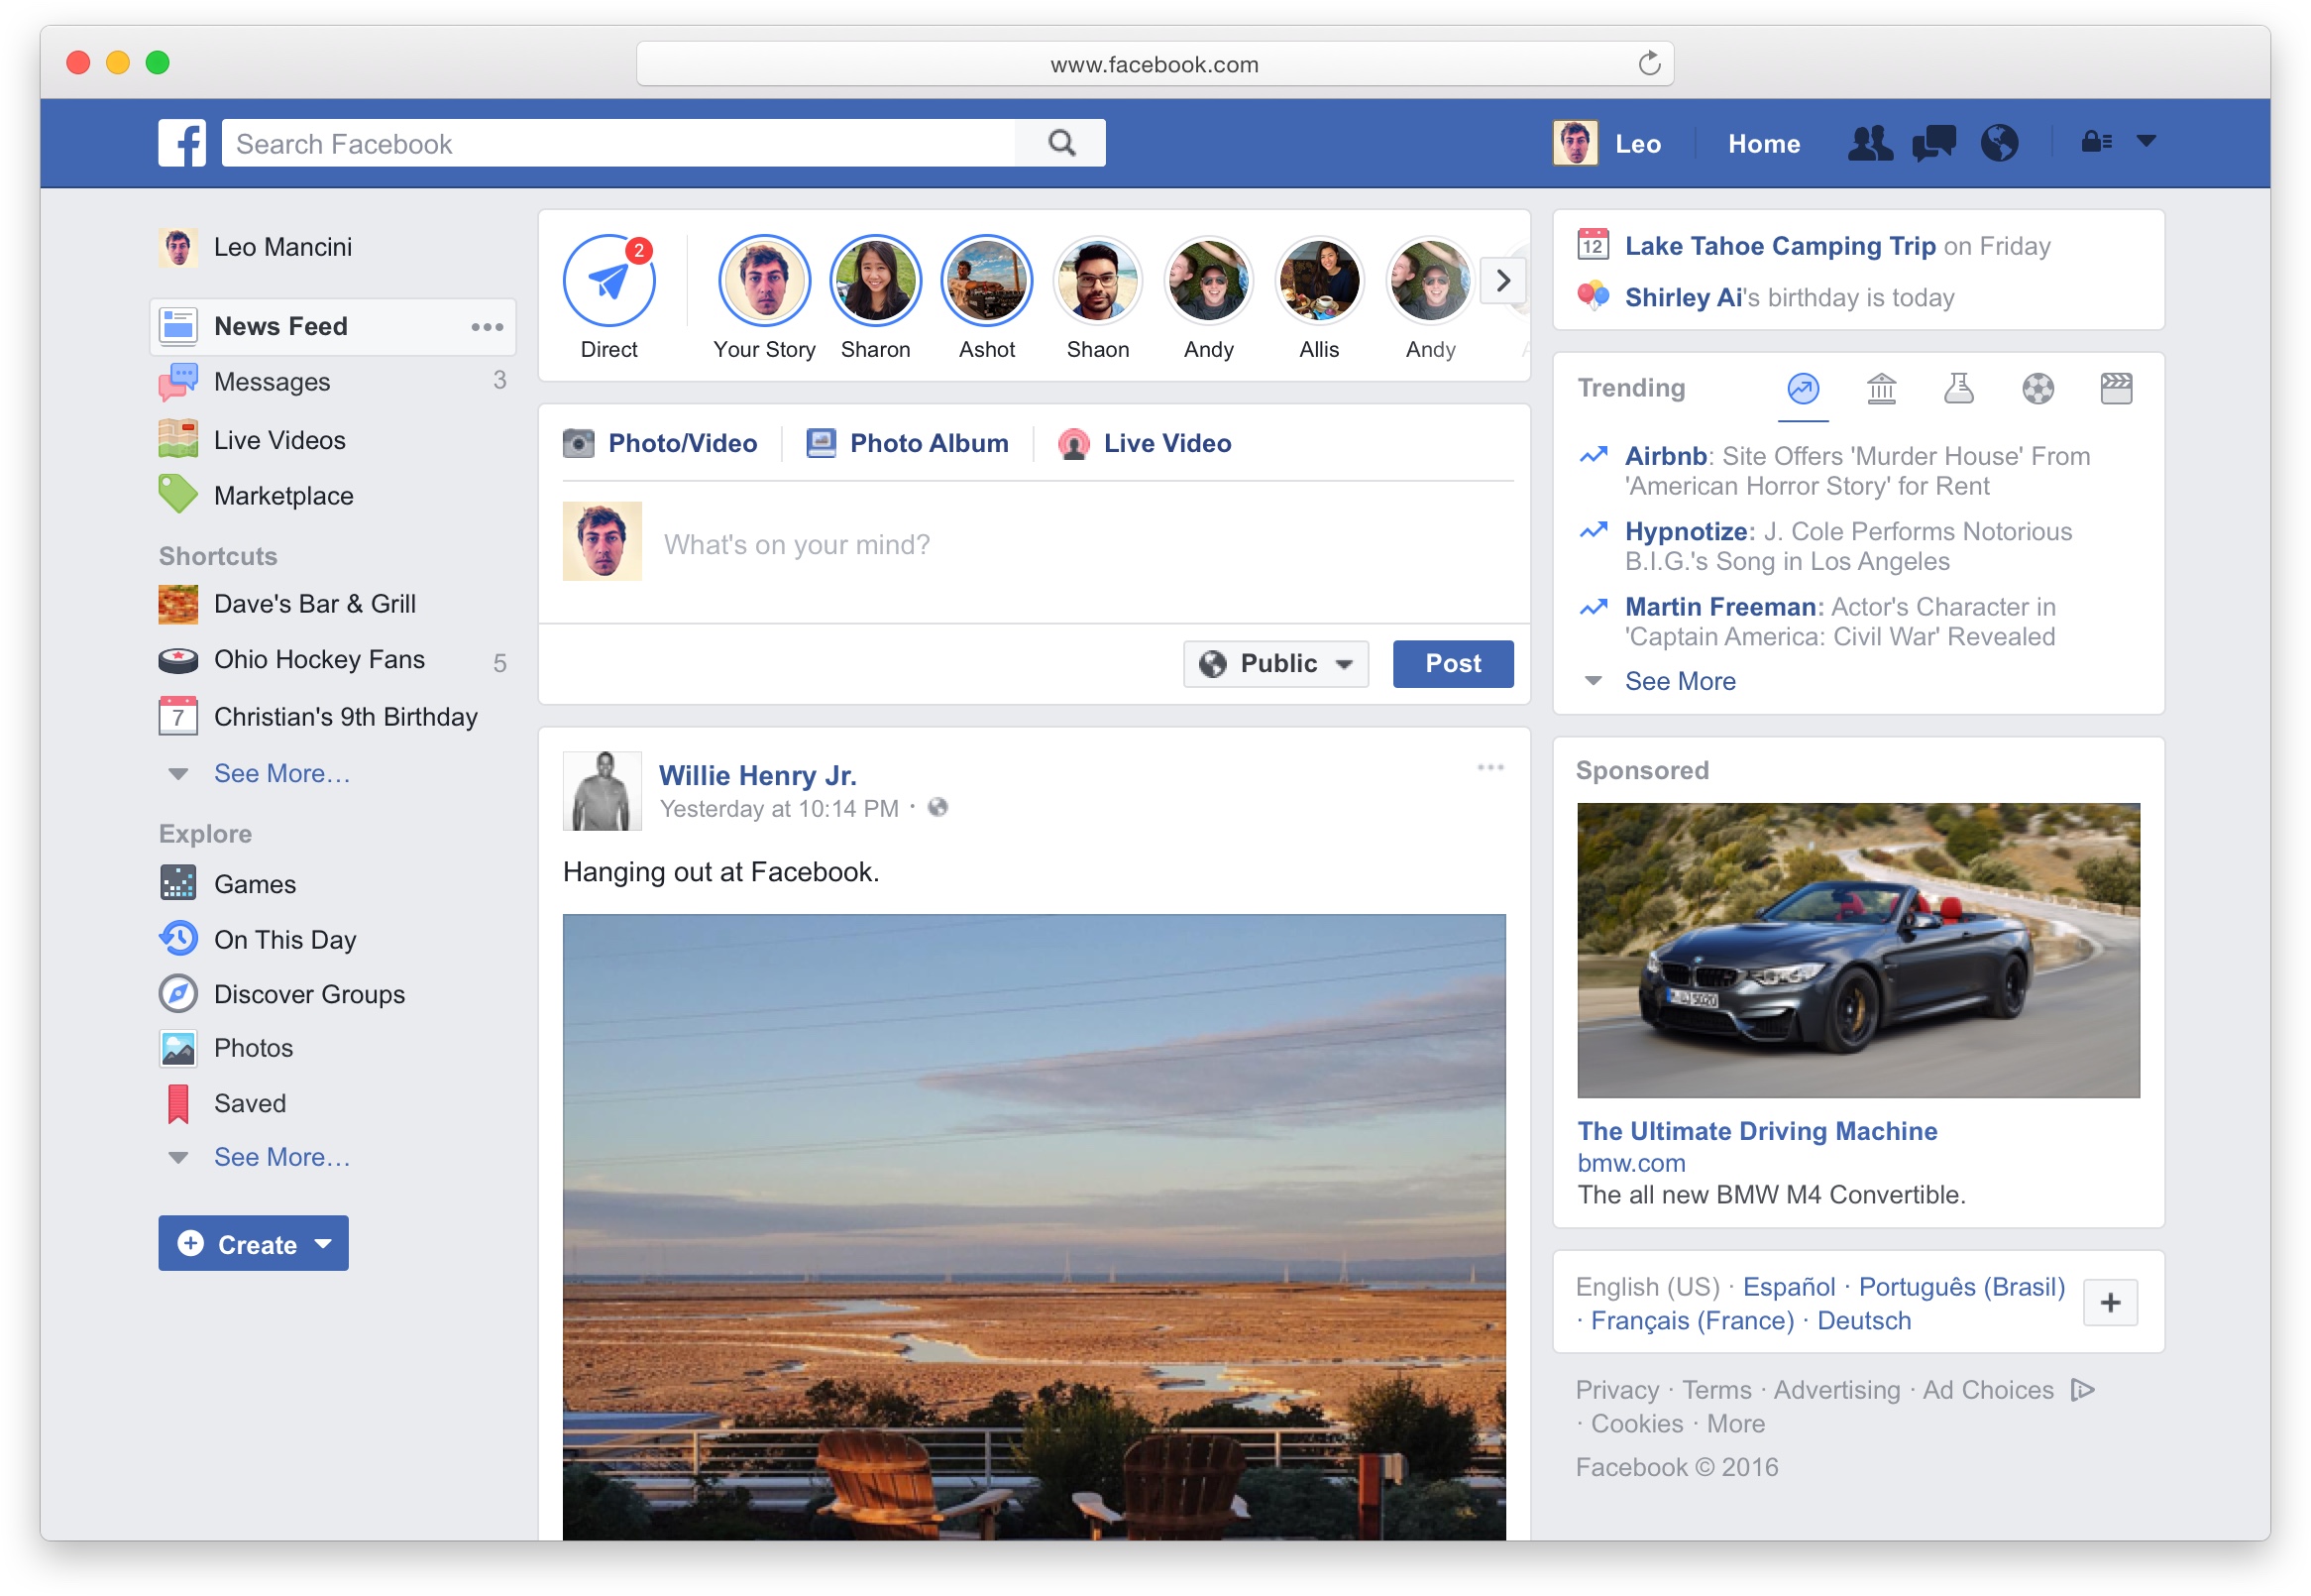The width and height of the screenshot is (2311, 1596).
Task: Click the search magnifier button
Action: click(x=1060, y=143)
